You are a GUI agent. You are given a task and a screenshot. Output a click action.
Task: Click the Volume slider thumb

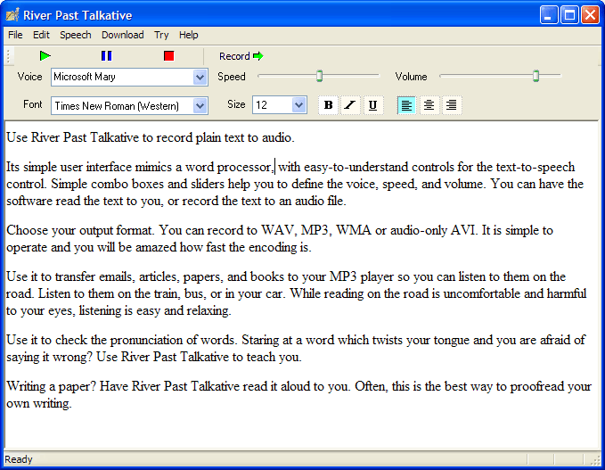(x=536, y=76)
